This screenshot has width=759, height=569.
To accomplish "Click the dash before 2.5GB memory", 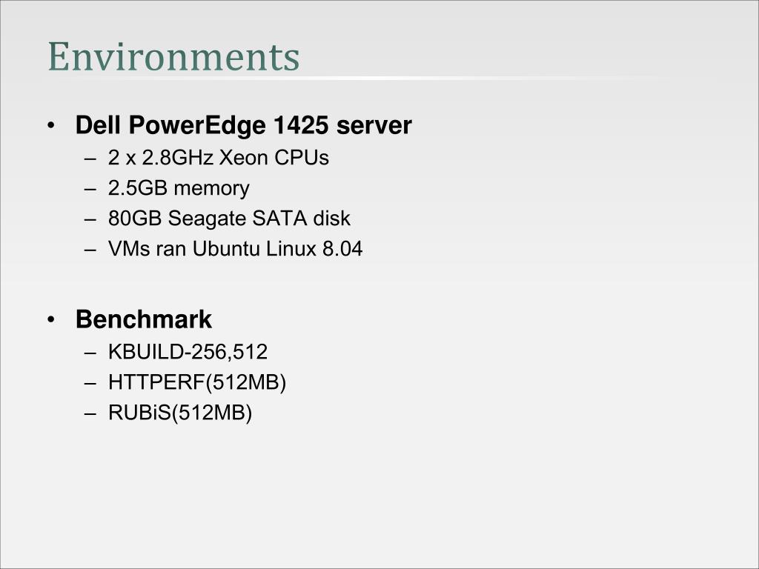I will coord(90,189).
